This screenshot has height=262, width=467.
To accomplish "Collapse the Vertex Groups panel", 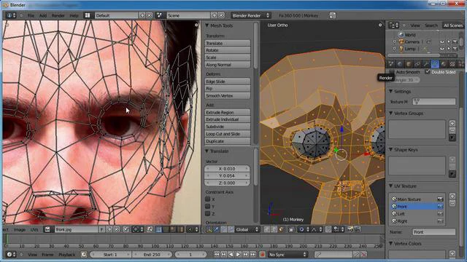I will [391, 114].
